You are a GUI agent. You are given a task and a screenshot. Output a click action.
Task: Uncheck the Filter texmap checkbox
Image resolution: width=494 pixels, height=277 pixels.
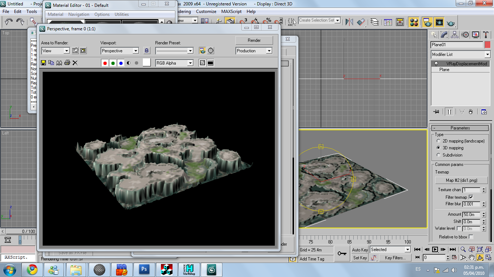coord(470,197)
